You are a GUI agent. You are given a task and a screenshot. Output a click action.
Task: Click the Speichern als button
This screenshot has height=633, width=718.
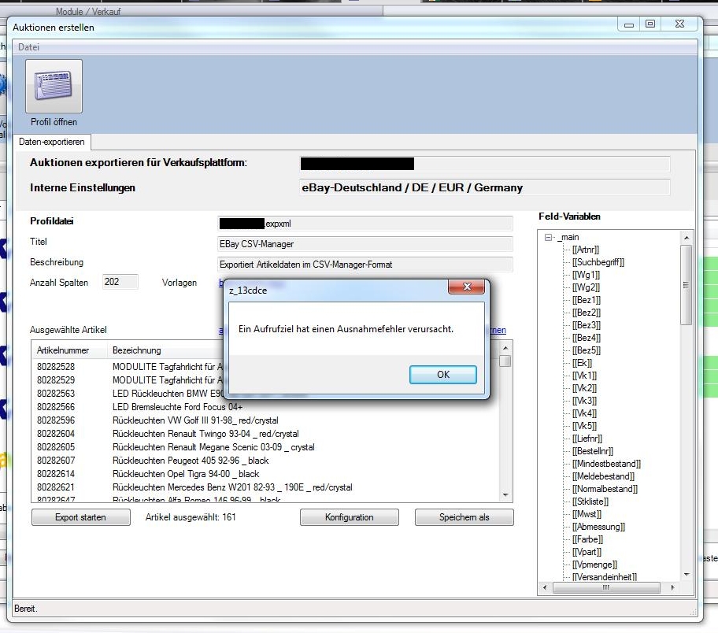(x=464, y=517)
